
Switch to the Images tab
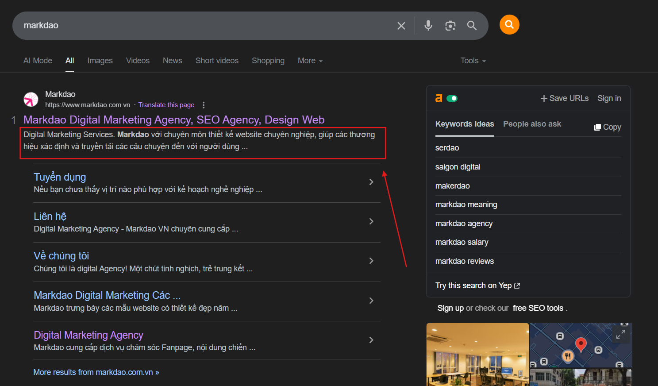(100, 61)
